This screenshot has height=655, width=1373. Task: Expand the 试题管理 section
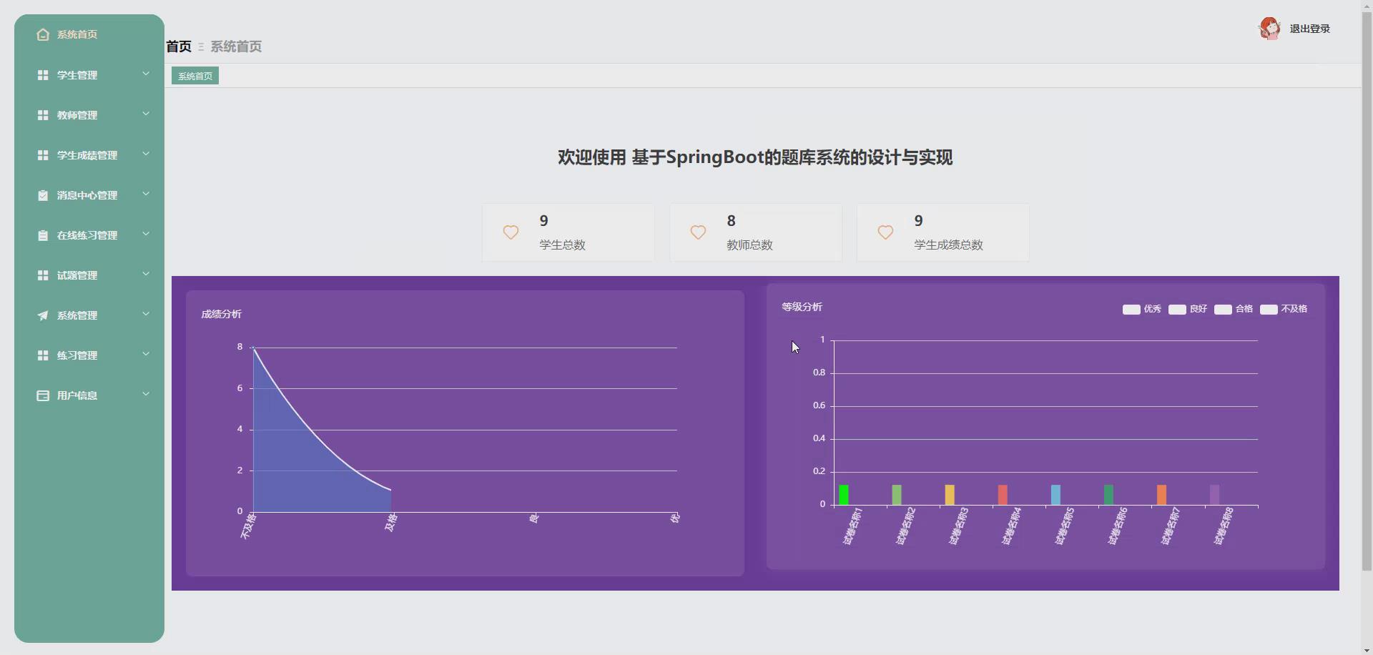(x=146, y=273)
